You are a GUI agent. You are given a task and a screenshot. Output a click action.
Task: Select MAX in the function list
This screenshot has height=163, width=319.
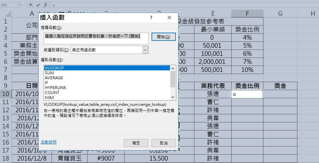click(107, 97)
